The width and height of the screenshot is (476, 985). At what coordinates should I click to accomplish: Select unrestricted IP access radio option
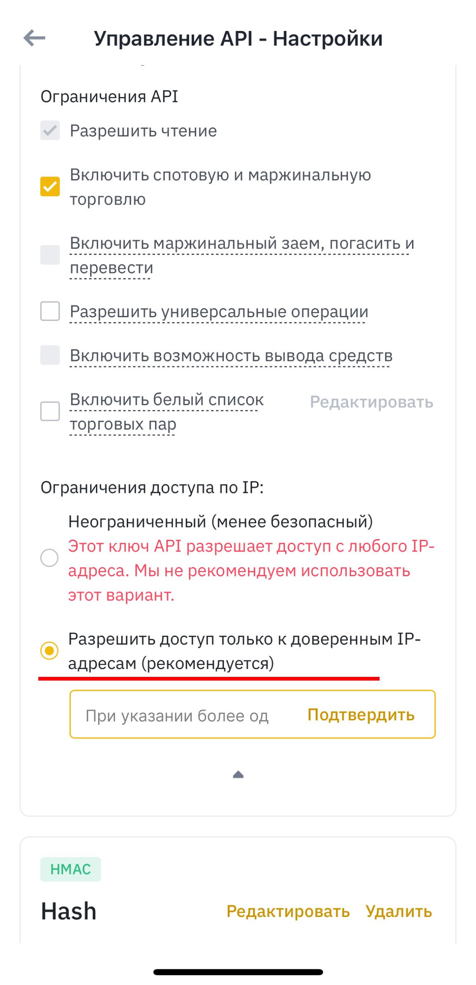point(49,558)
